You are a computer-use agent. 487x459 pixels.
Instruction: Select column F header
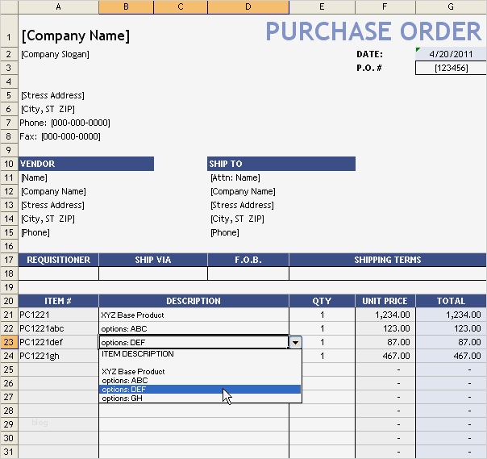pos(385,6)
